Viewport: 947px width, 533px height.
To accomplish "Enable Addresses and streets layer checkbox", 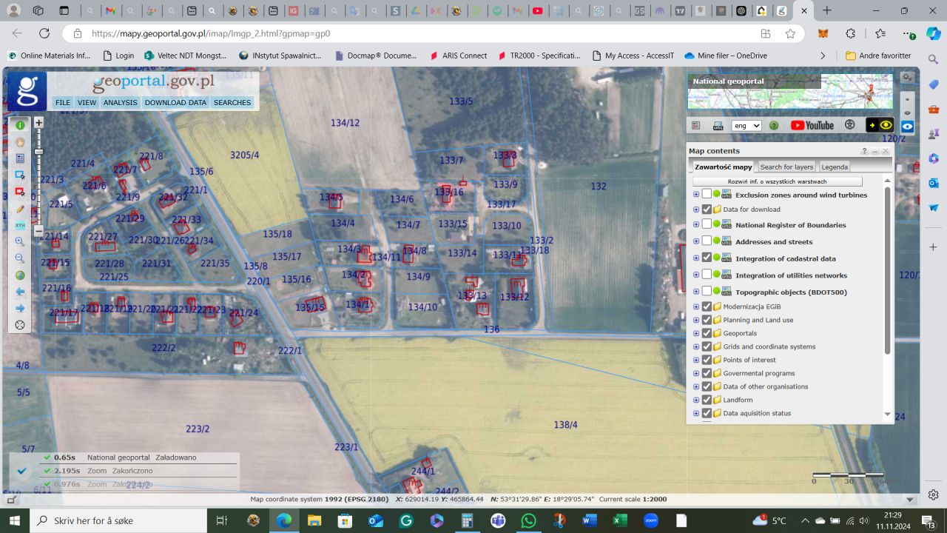I will click(x=707, y=241).
